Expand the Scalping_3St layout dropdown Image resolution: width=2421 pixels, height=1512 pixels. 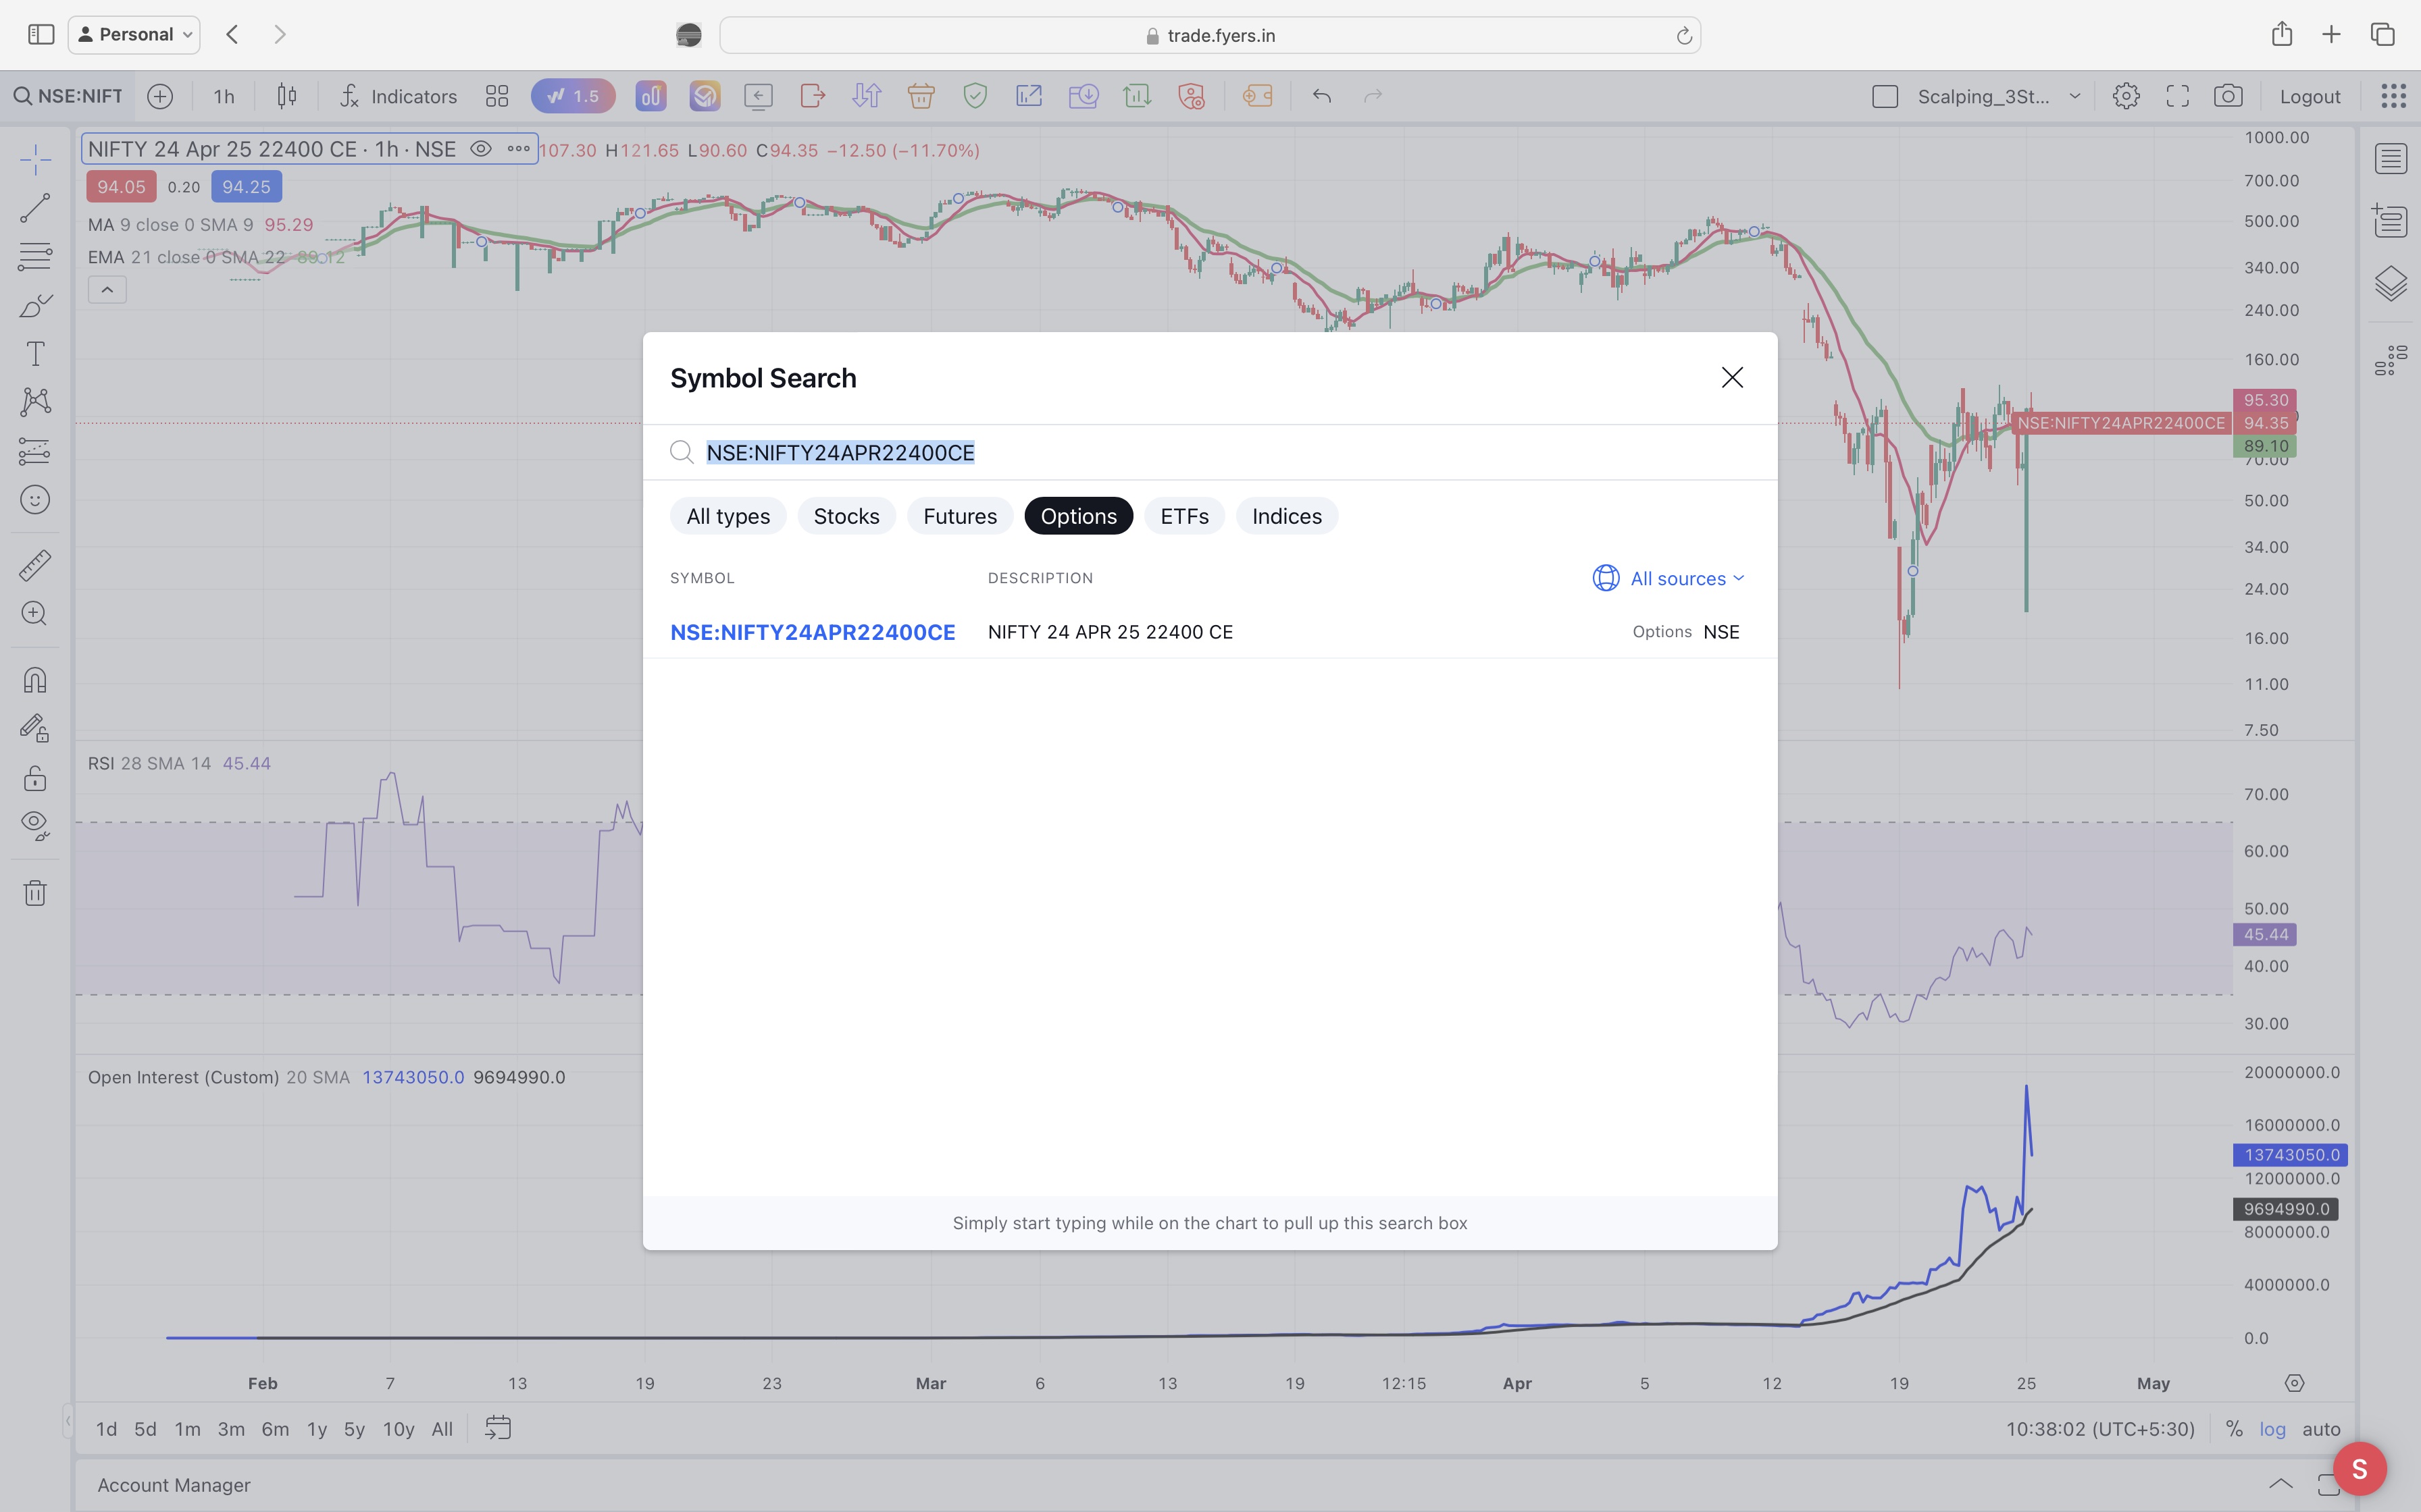click(x=2075, y=96)
